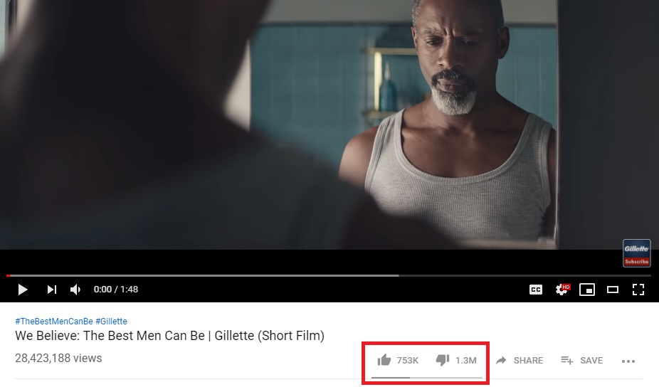This screenshot has width=659, height=387.
Task: Mute the video volume
Action: coord(75,290)
